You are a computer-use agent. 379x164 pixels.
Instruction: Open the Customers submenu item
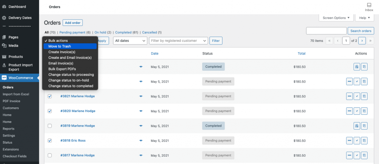point(11,108)
